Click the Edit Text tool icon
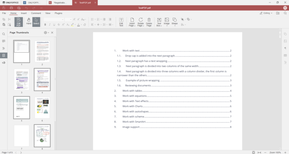This screenshot has width=289, height=154. tap(121, 22)
